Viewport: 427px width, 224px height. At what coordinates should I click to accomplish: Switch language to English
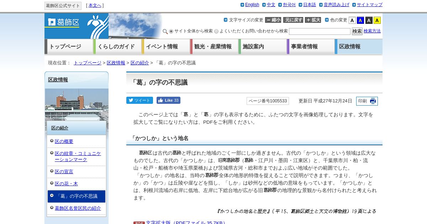(x=252, y=5)
